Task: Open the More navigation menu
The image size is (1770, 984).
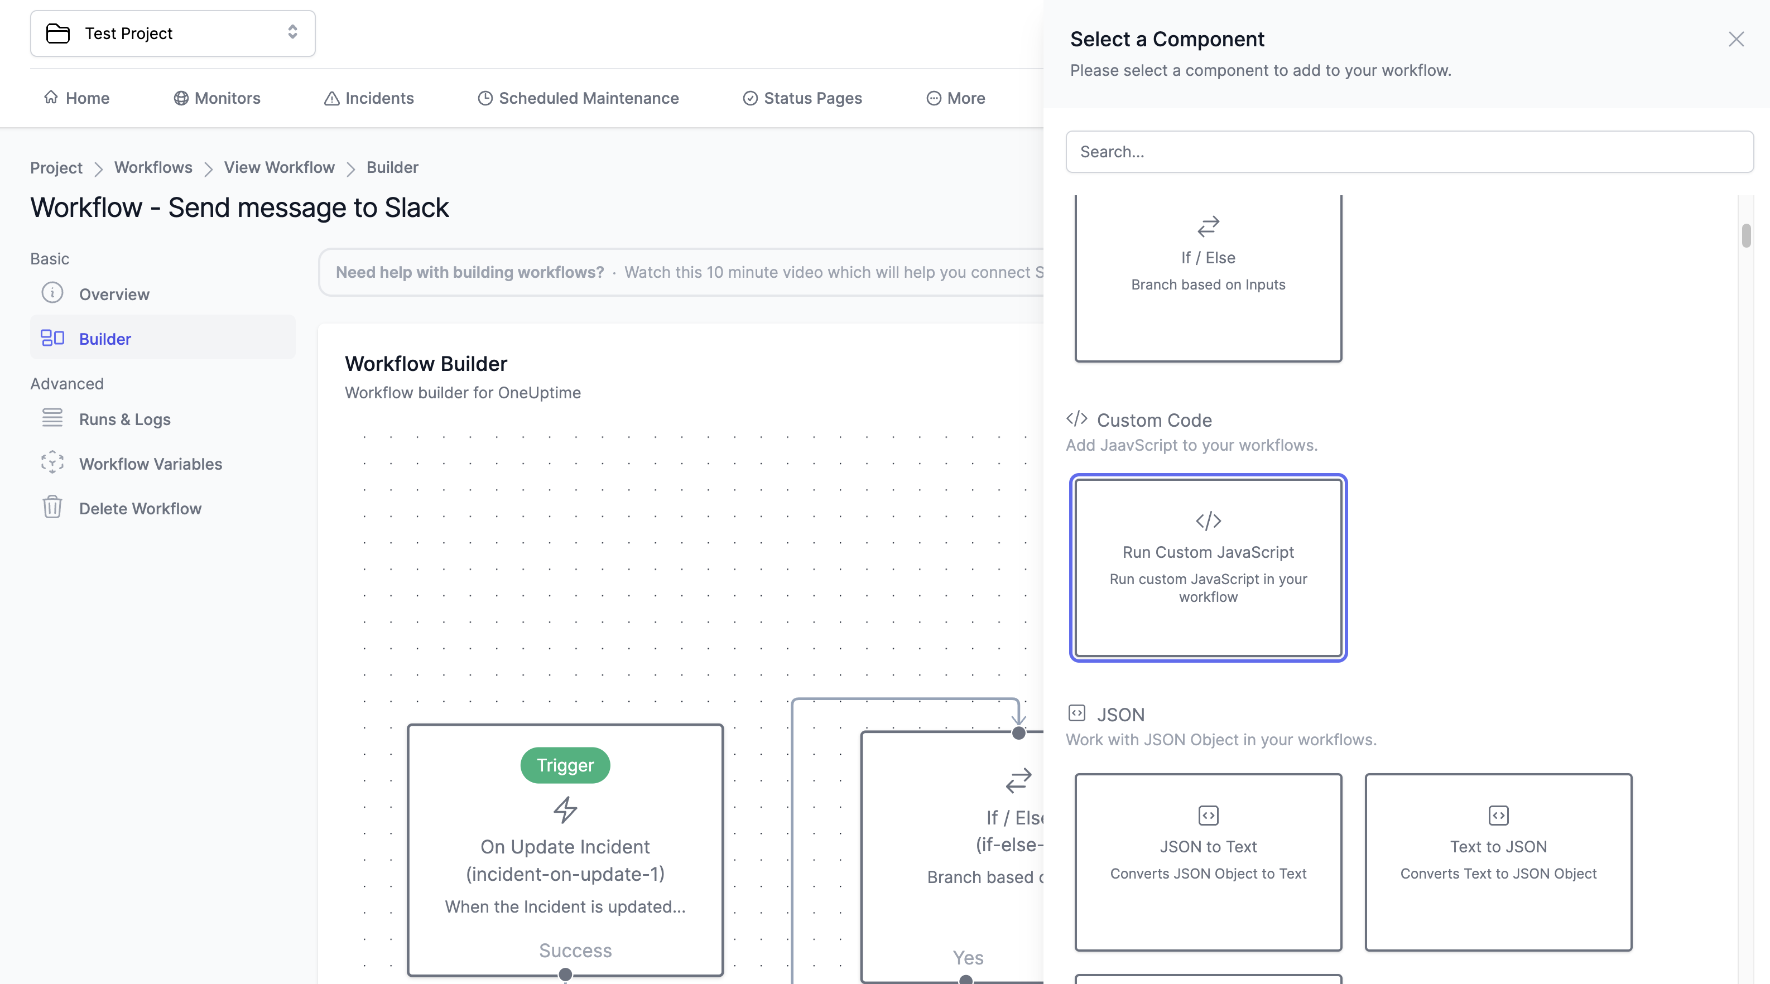Action: click(955, 98)
